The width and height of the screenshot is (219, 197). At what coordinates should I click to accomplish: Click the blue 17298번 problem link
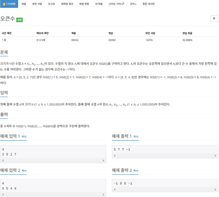[10, 4]
